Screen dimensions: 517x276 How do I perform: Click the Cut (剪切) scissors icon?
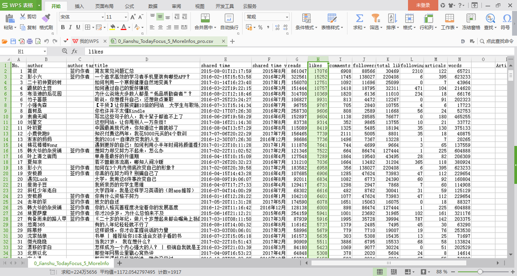[23, 17]
